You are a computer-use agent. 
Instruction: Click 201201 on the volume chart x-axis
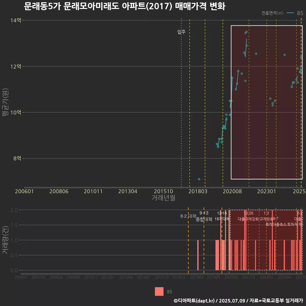107,277
